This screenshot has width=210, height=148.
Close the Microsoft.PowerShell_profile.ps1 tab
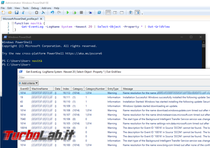click(x=41, y=19)
